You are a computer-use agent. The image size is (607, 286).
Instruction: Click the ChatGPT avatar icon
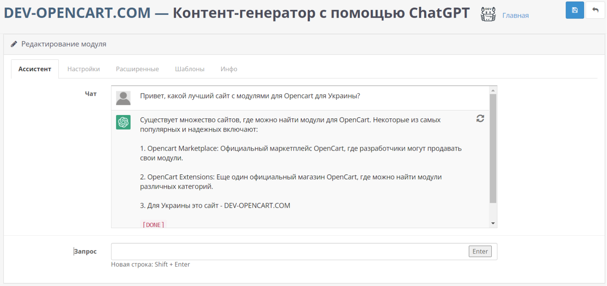123,122
